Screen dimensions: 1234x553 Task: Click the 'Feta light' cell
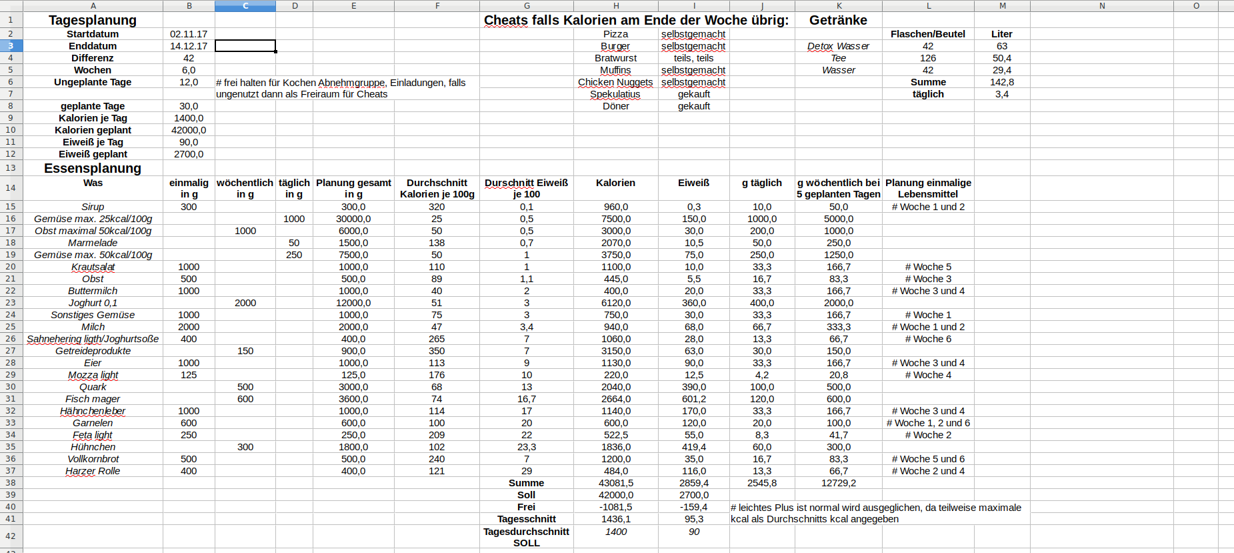tap(93, 435)
